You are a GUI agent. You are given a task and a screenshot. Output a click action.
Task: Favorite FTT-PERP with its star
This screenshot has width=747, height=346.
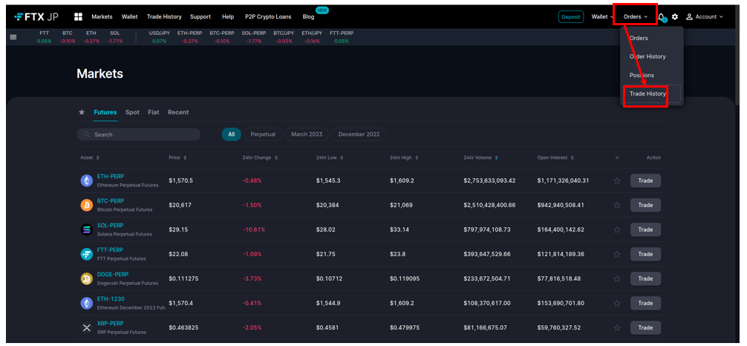click(x=617, y=254)
